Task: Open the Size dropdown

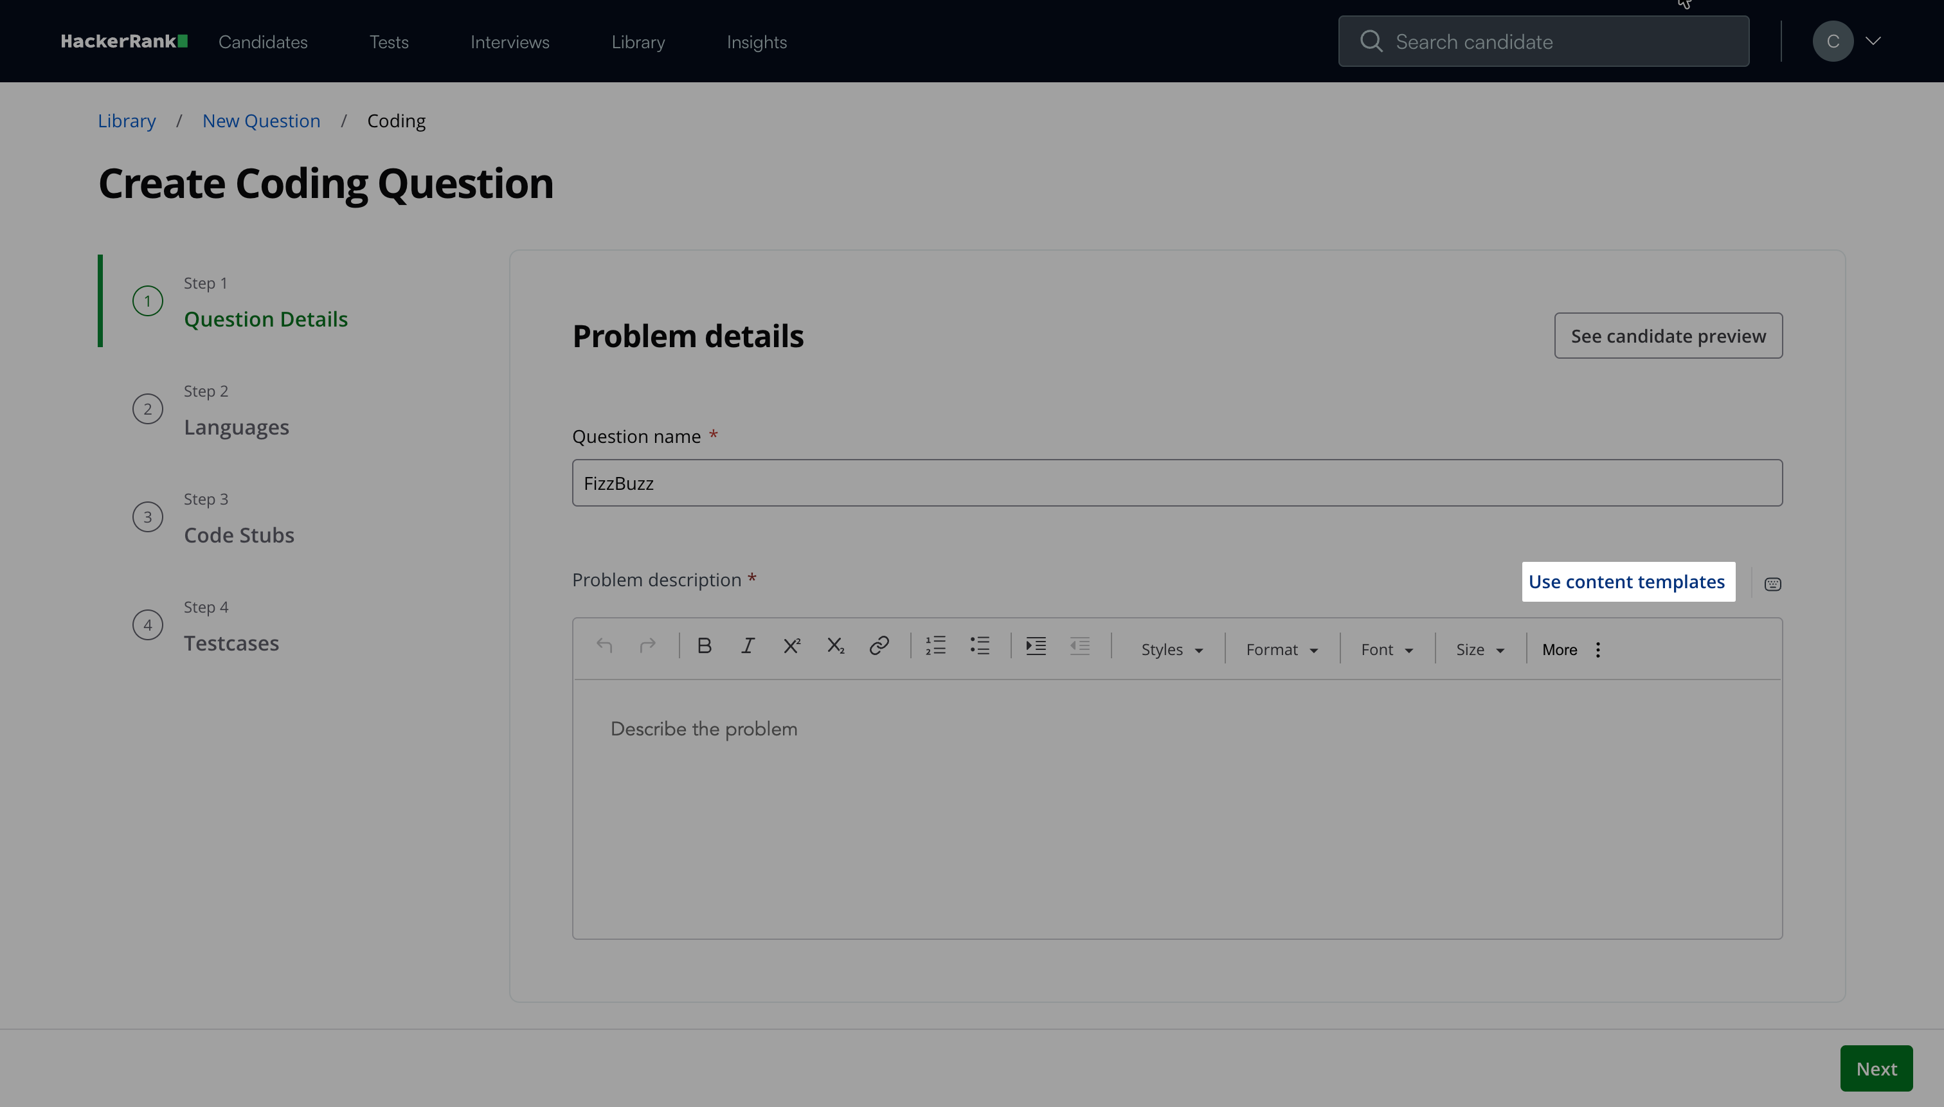Action: [1479, 650]
